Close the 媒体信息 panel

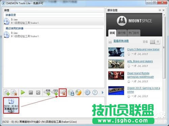(x=164, y=10)
